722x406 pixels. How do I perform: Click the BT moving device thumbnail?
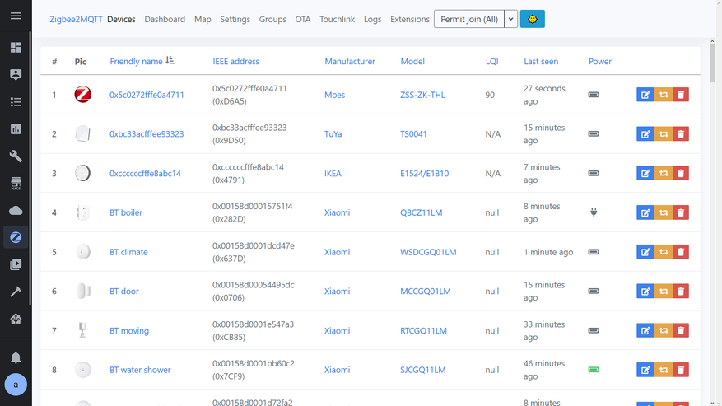point(82,330)
